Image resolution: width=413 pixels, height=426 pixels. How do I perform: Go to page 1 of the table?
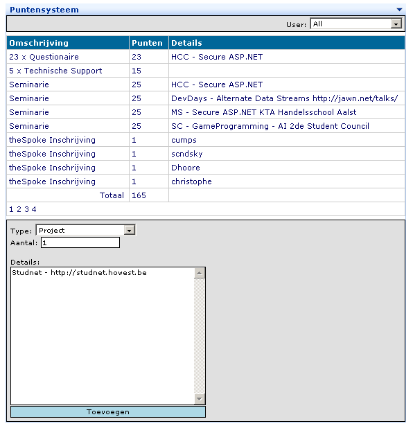[x=11, y=209]
